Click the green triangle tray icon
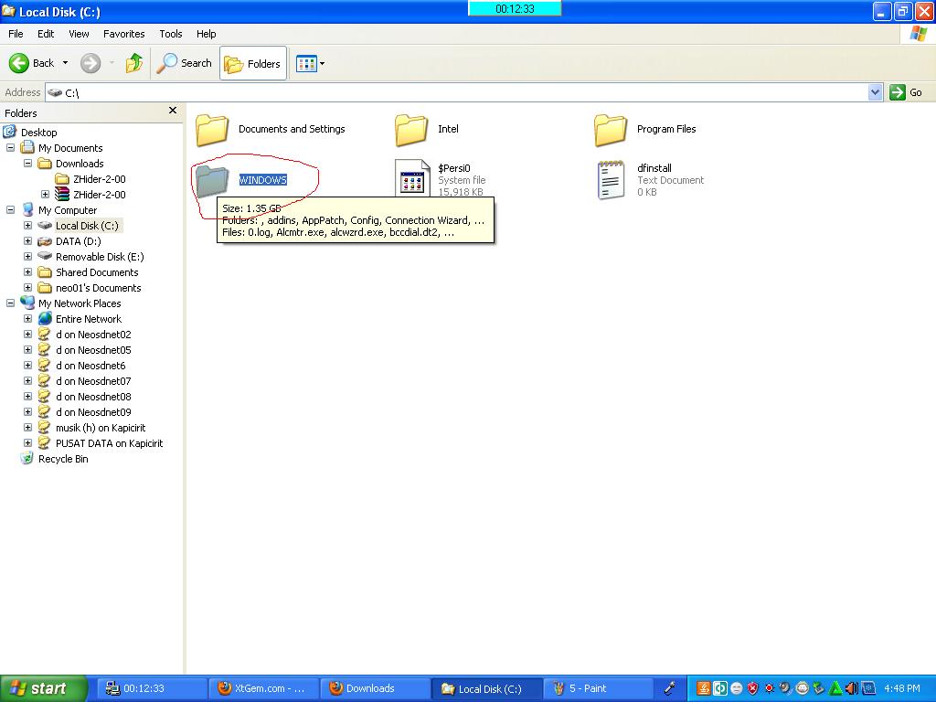Image resolution: width=936 pixels, height=702 pixels. [x=835, y=688]
